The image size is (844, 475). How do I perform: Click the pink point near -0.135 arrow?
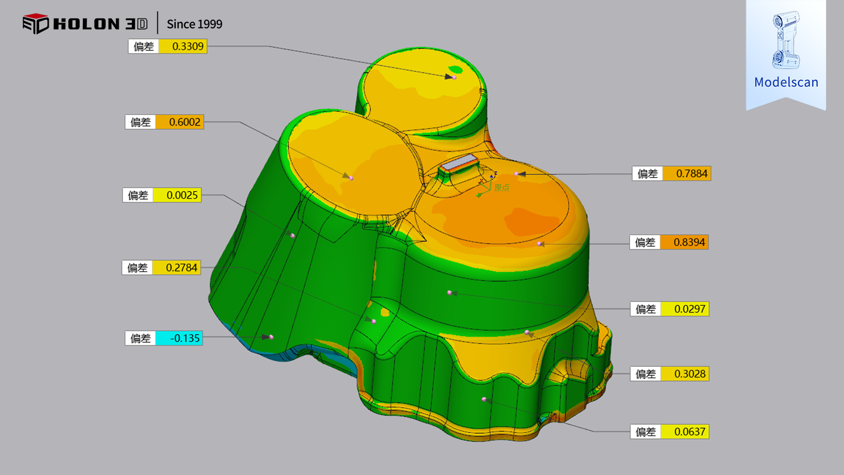[271, 337]
